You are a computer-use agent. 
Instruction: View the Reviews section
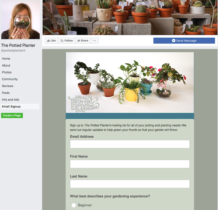pyautogui.click(x=8, y=86)
